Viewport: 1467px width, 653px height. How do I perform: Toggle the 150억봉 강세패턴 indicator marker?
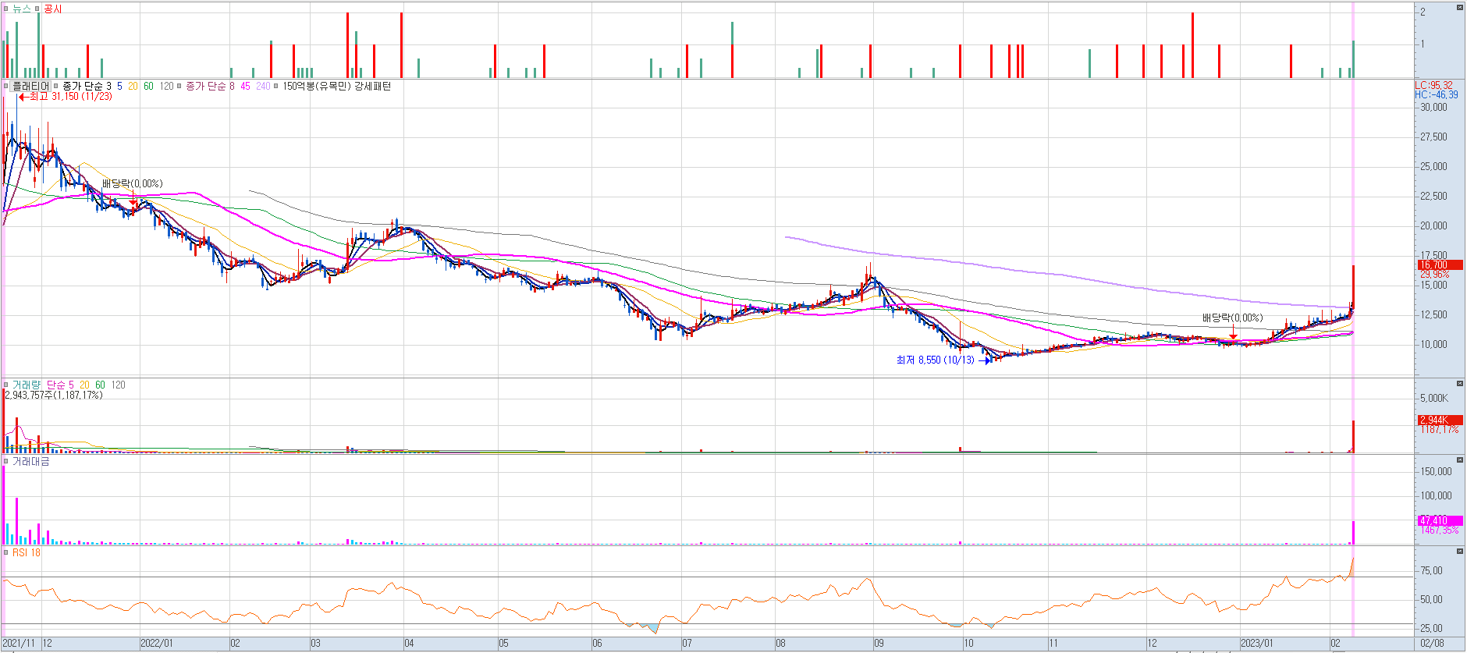[276, 87]
